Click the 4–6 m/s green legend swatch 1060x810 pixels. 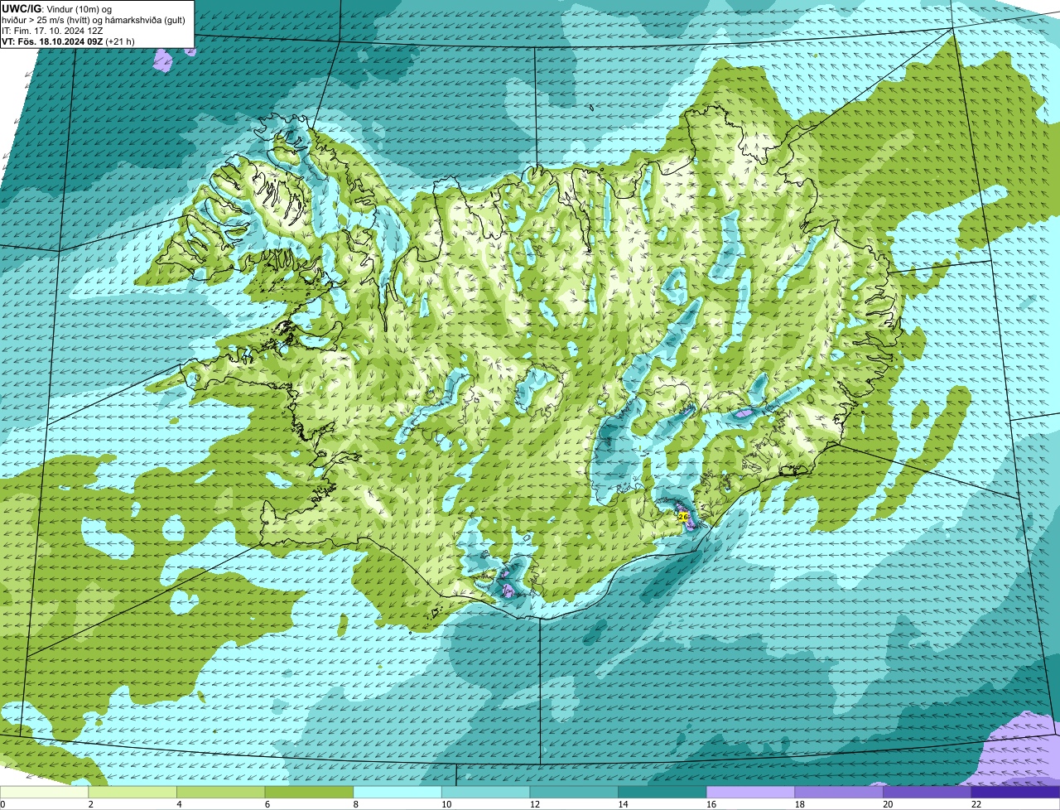221,792
